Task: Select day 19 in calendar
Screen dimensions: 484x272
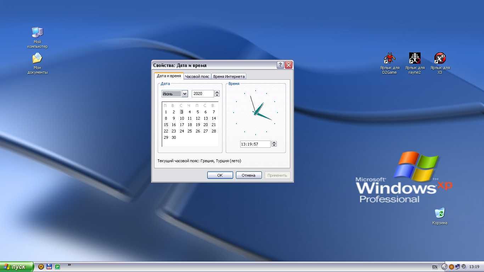Action: (198, 125)
